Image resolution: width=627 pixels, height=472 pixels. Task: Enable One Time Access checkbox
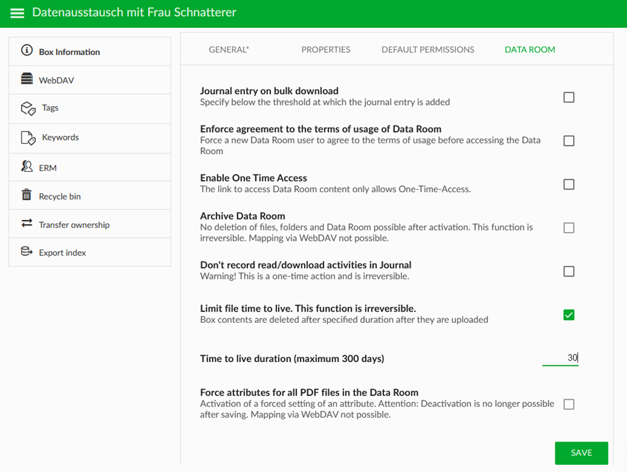coord(569,184)
